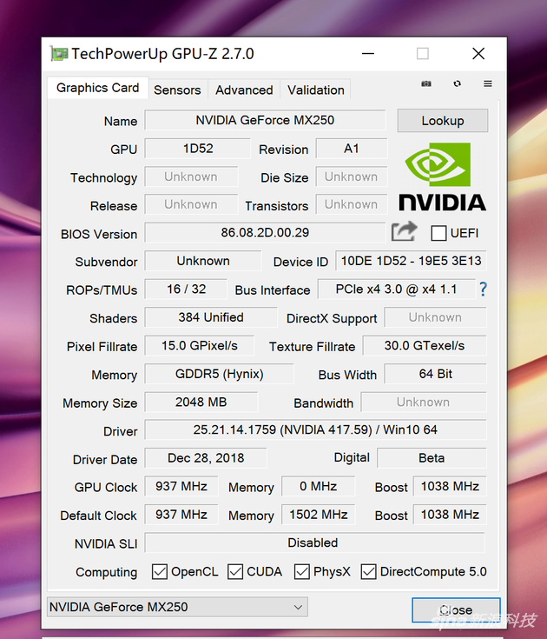The image size is (547, 639).
Task: Switch to the Sensors tab
Action: coord(177,90)
